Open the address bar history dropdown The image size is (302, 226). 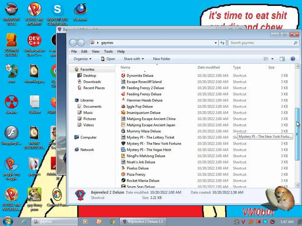pyautogui.click(x=216, y=43)
